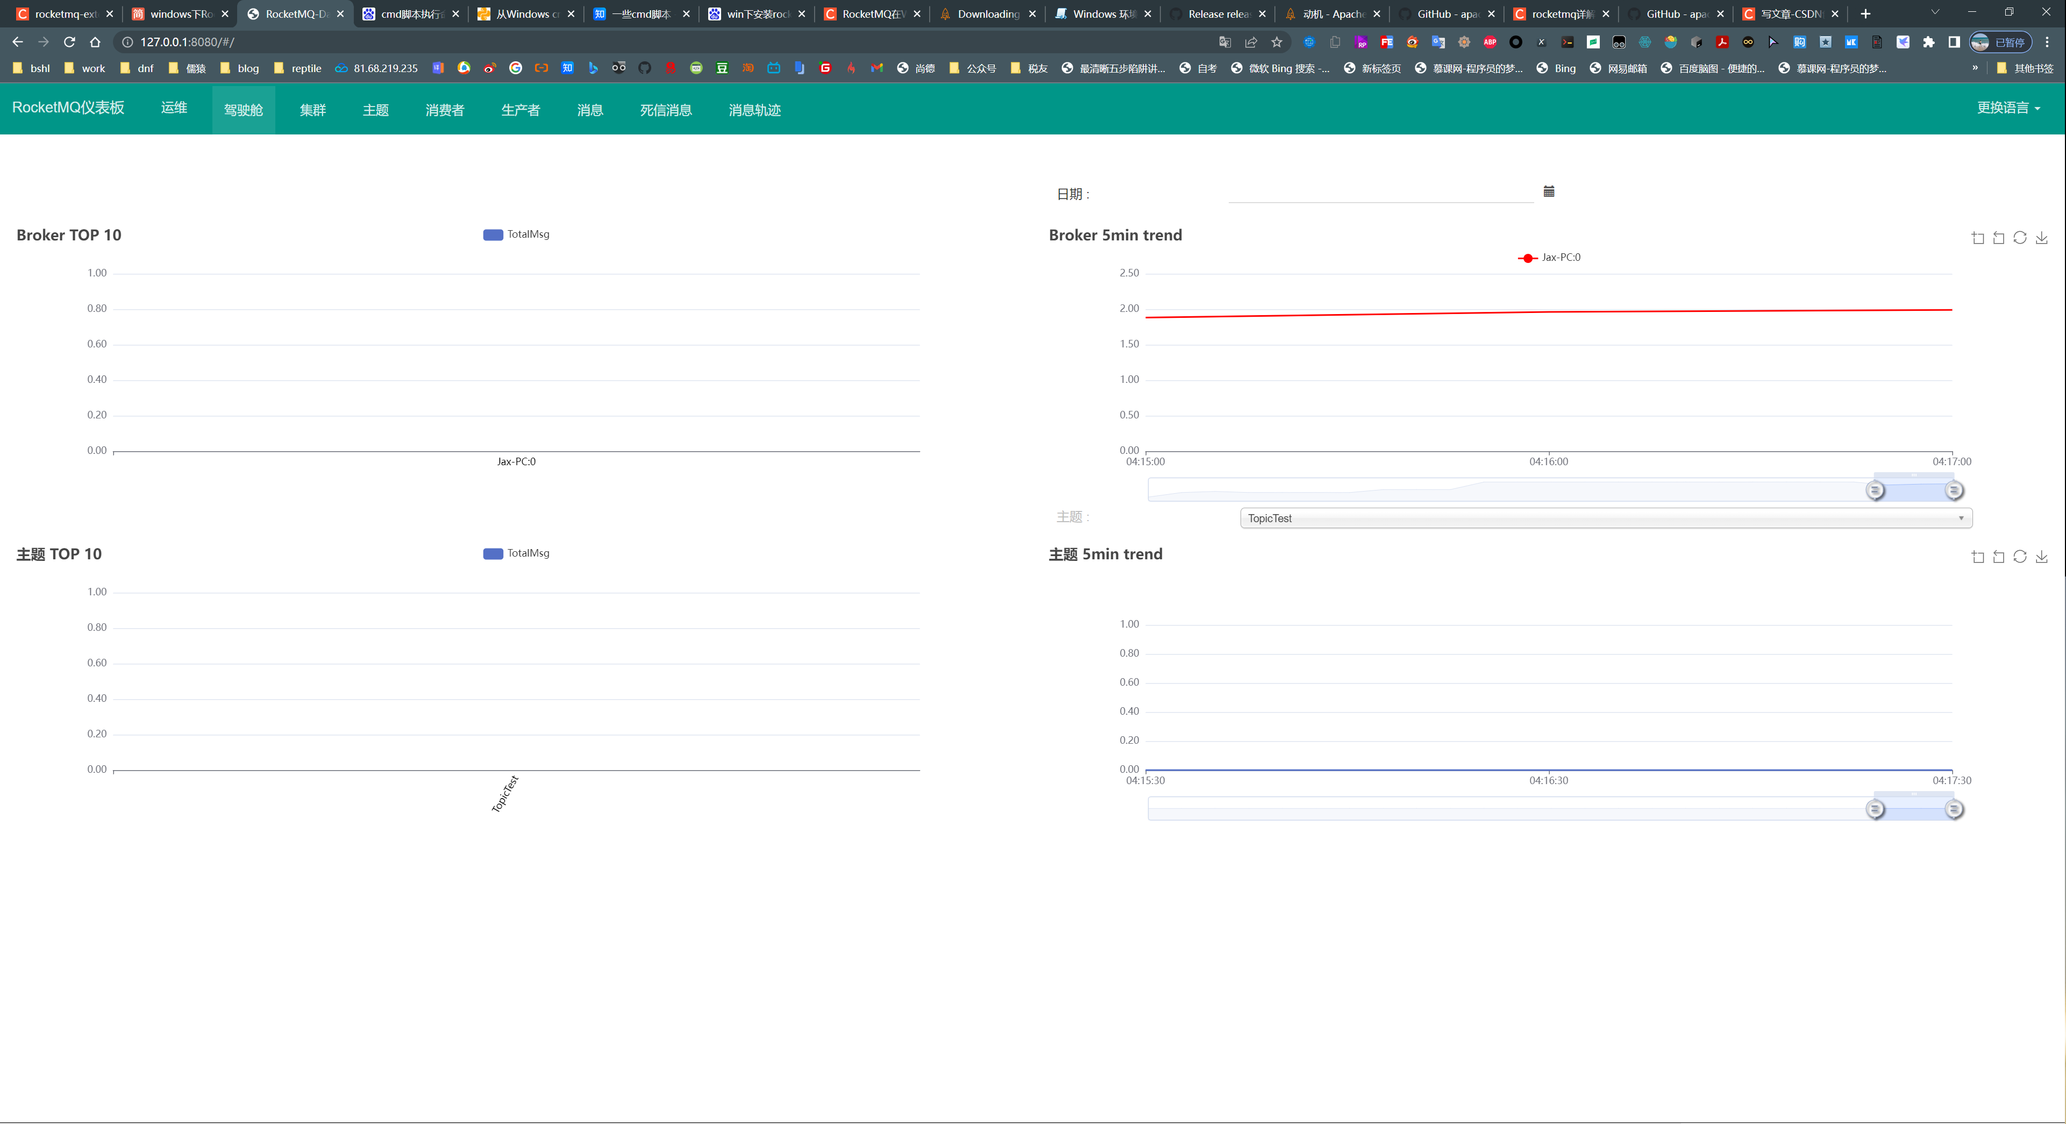Click the zoom selection icon on Broker 5min trend
The image size is (2066, 1124).
[x=1978, y=238]
